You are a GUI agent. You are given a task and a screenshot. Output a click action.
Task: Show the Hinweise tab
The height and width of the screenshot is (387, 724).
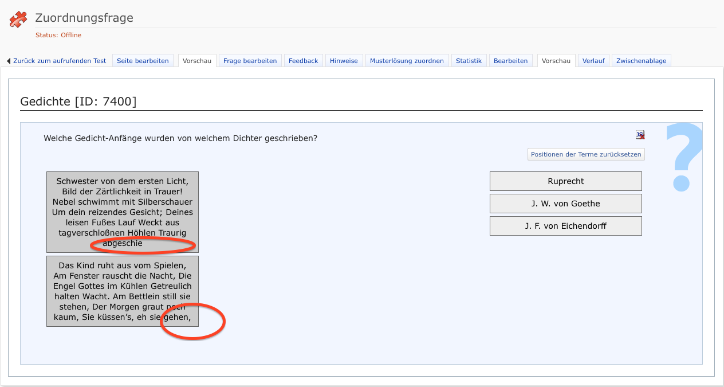344,61
